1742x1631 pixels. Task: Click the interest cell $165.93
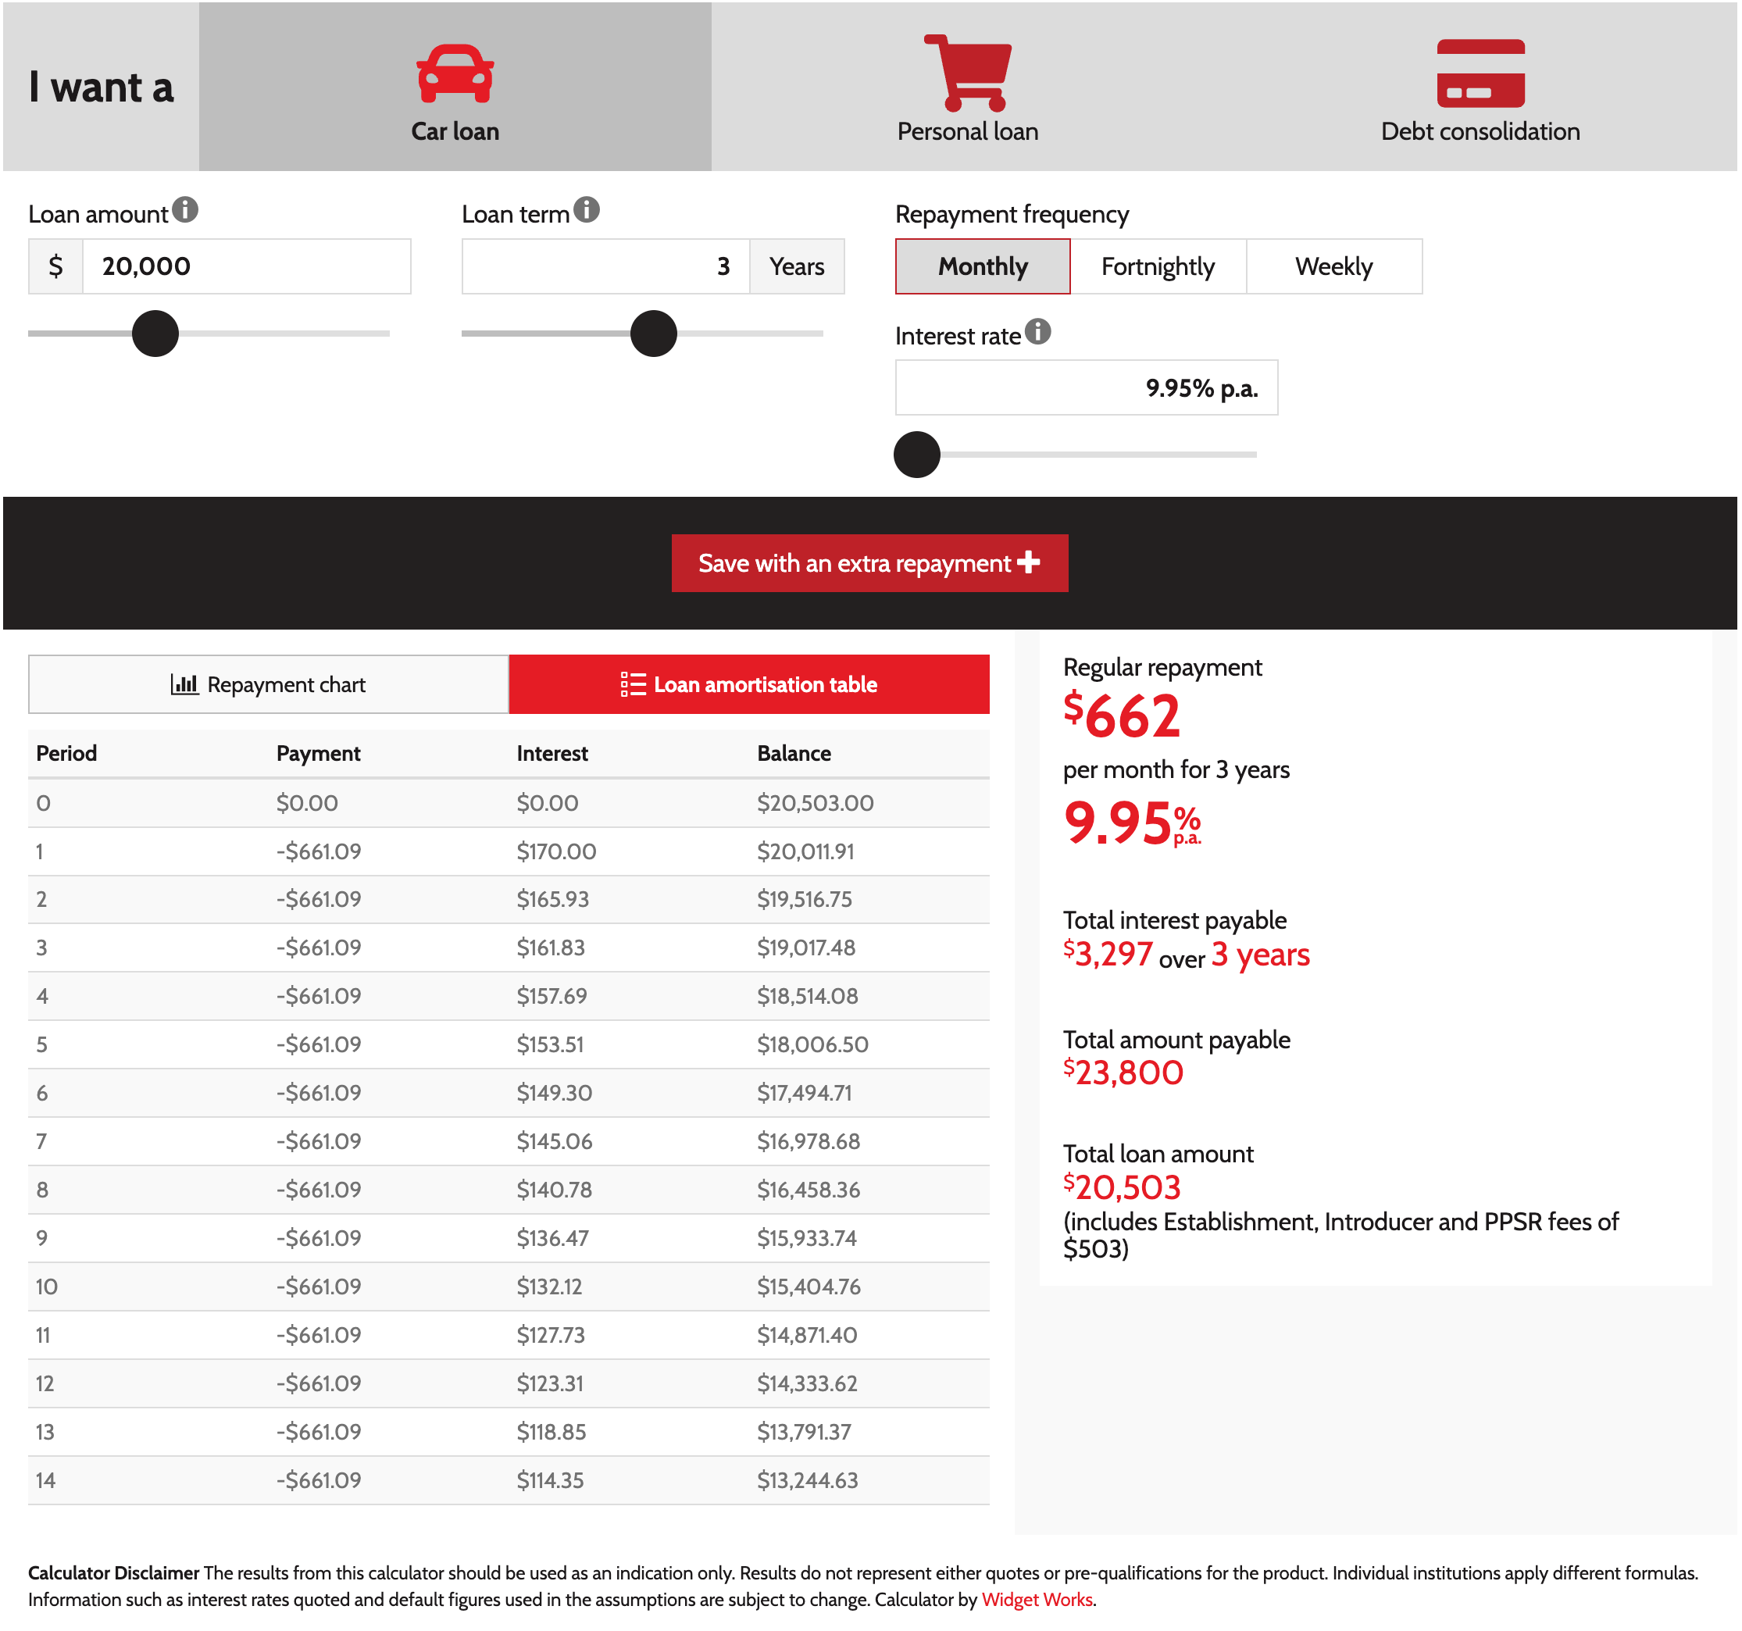coord(553,899)
